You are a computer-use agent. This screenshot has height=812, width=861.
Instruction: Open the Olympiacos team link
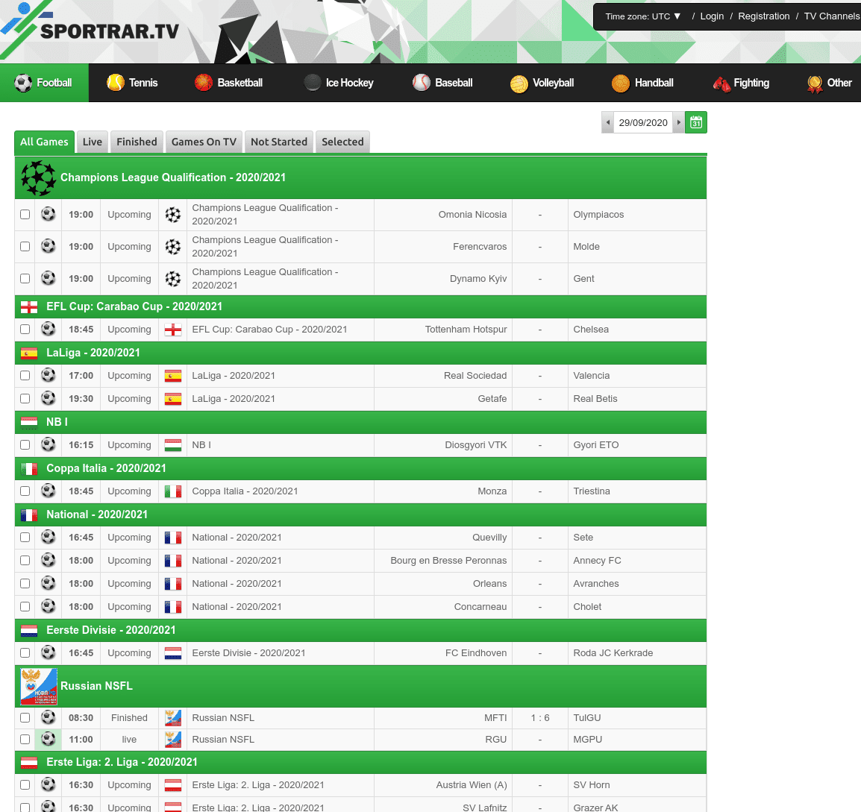598,215
